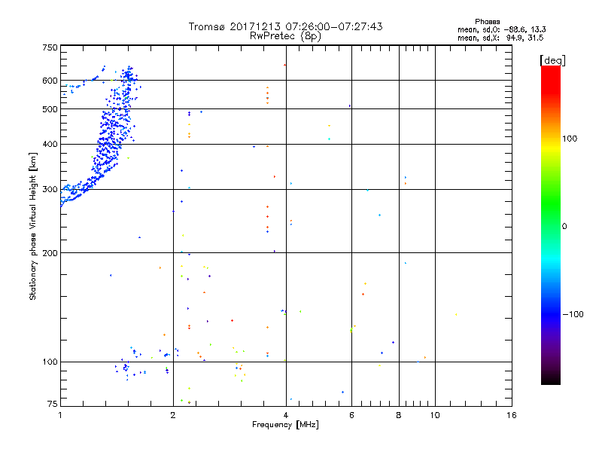This screenshot has width=602, height=452.
Task: Click the 'mean, sd,X: 94.9, 31.5' line
Action: [x=500, y=38]
